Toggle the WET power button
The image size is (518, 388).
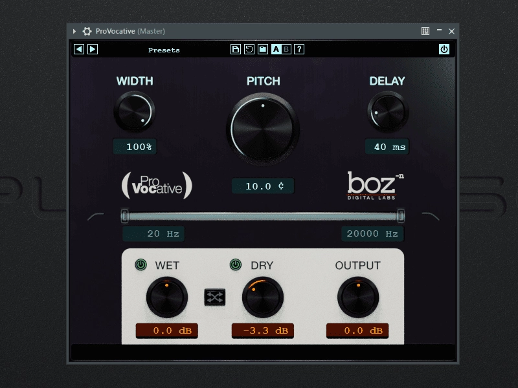coord(141,265)
